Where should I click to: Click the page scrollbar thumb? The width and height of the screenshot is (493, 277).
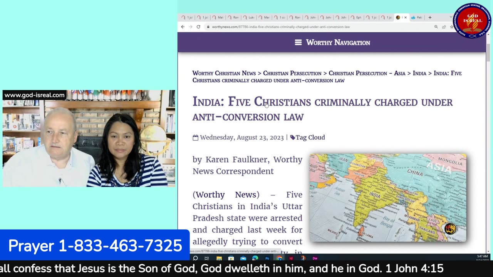(x=488, y=53)
